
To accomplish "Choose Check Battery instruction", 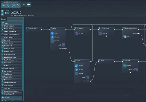I will point(12,29).
